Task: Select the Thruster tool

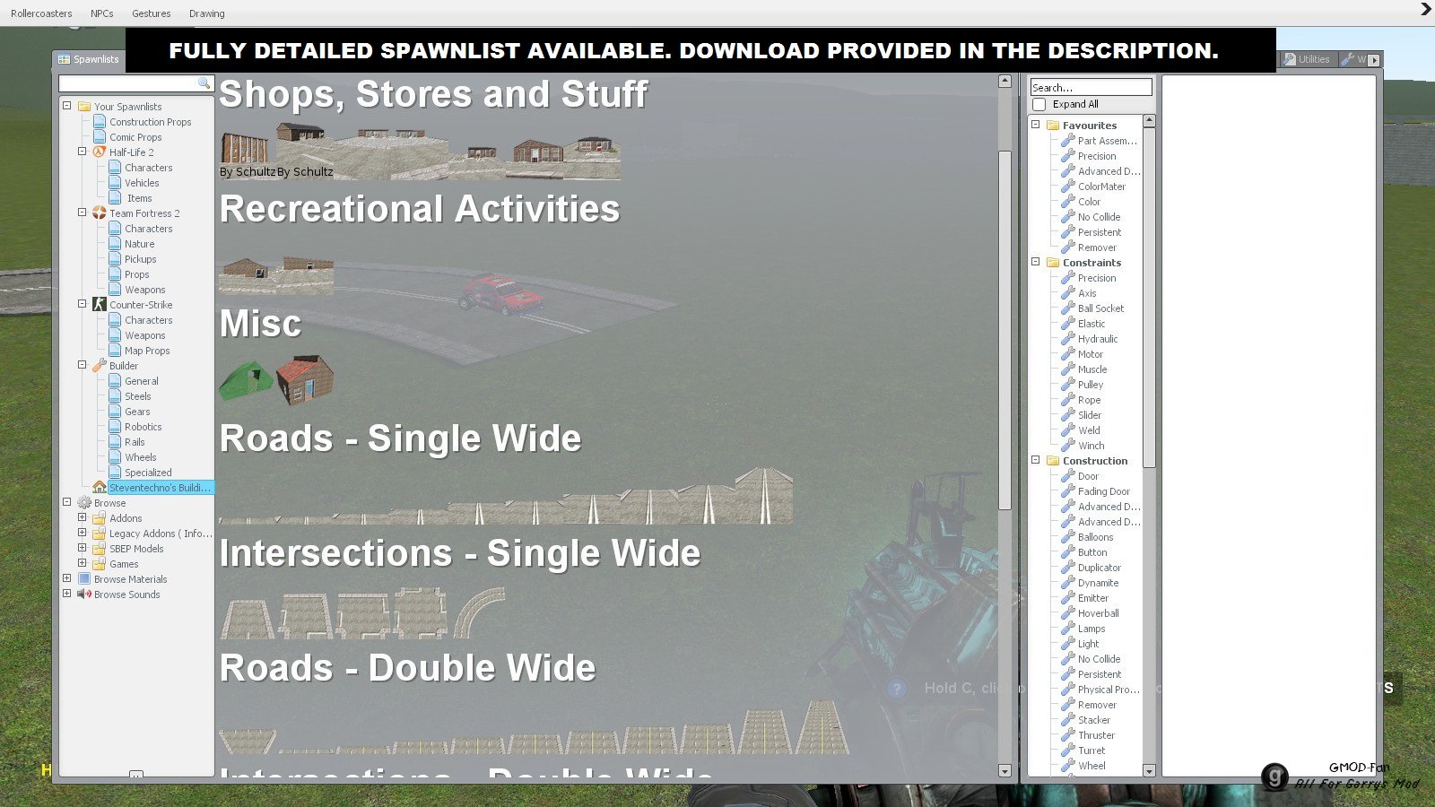Action: click(x=1096, y=735)
